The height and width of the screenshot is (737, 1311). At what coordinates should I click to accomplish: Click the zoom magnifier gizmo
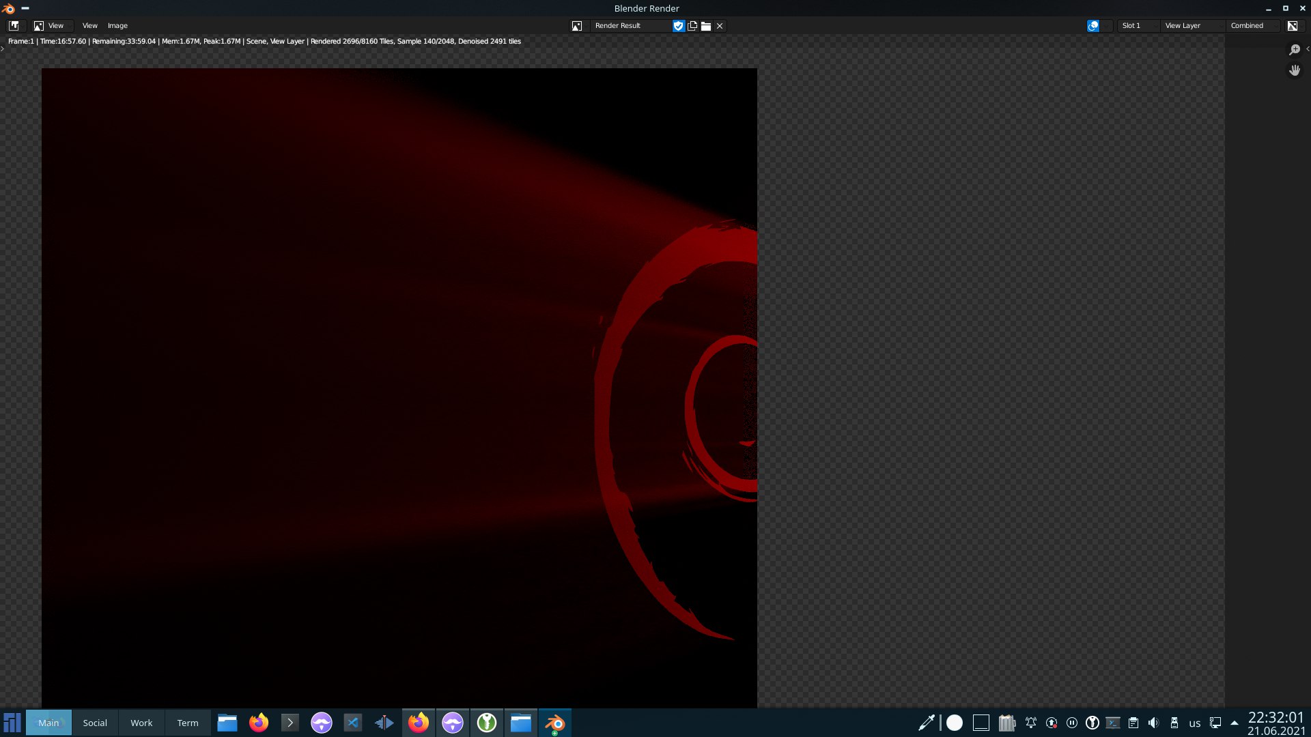point(1295,50)
